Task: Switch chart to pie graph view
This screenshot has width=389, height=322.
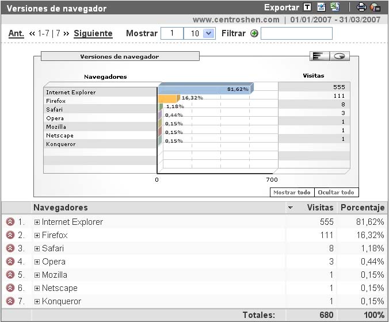Action: (340, 56)
